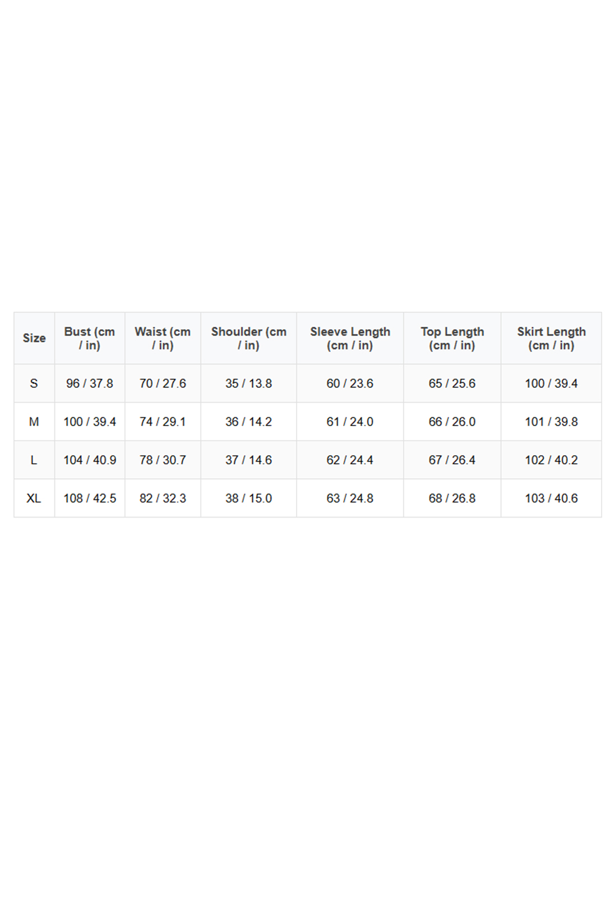610x915 pixels.
Task: Click top length value 65 / 25.6
Action: [452, 383]
